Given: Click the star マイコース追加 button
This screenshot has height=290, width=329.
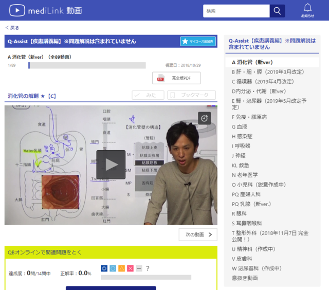Looking at the screenshot, I should pos(198,41).
